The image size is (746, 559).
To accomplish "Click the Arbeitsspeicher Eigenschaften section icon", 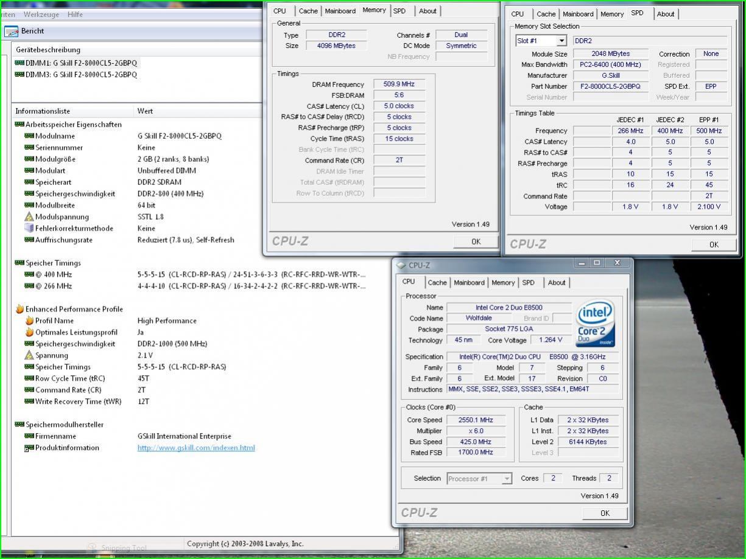I will [x=19, y=125].
